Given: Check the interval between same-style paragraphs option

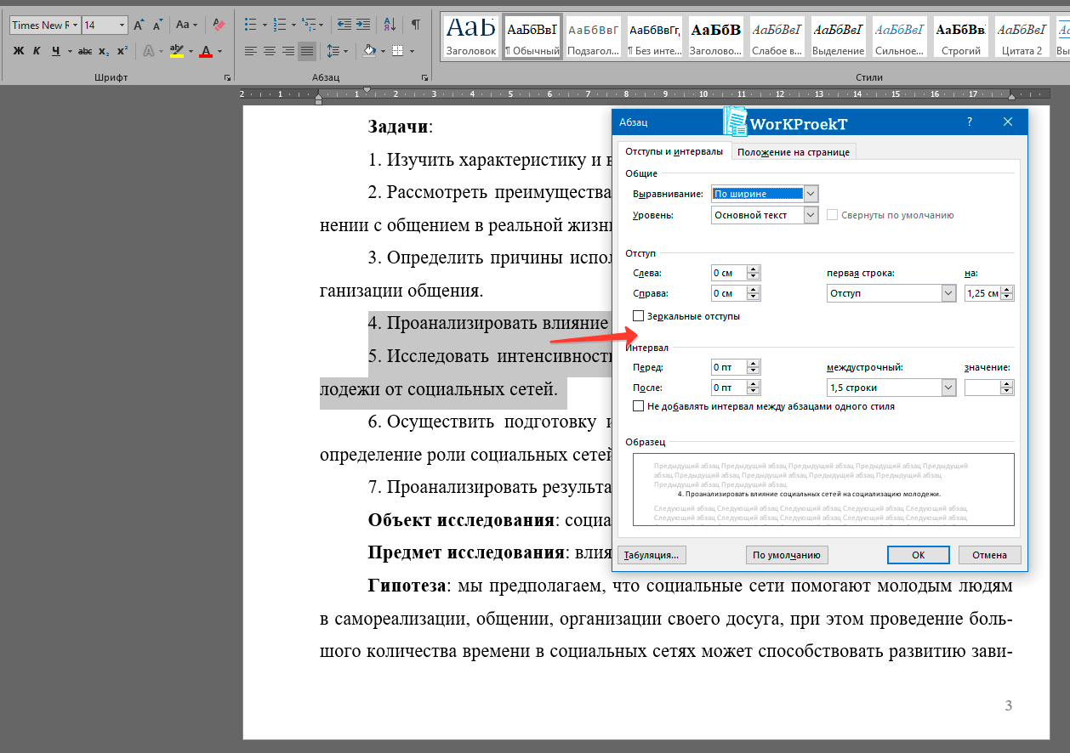Looking at the screenshot, I should (638, 406).
